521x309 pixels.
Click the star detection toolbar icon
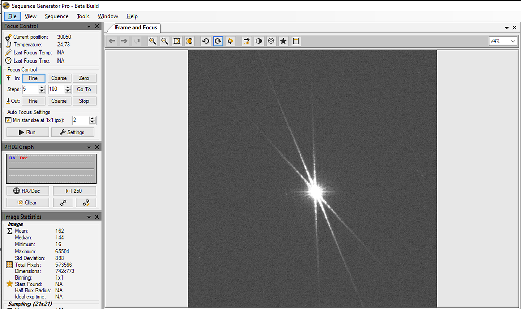click(283, 41)
